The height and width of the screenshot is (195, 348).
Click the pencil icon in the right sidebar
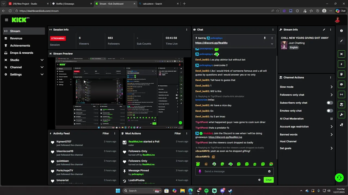[341, 41]
